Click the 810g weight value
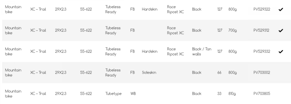Viewport: 291px width, 104px height. pyautogui.click(x=232, y=94)
